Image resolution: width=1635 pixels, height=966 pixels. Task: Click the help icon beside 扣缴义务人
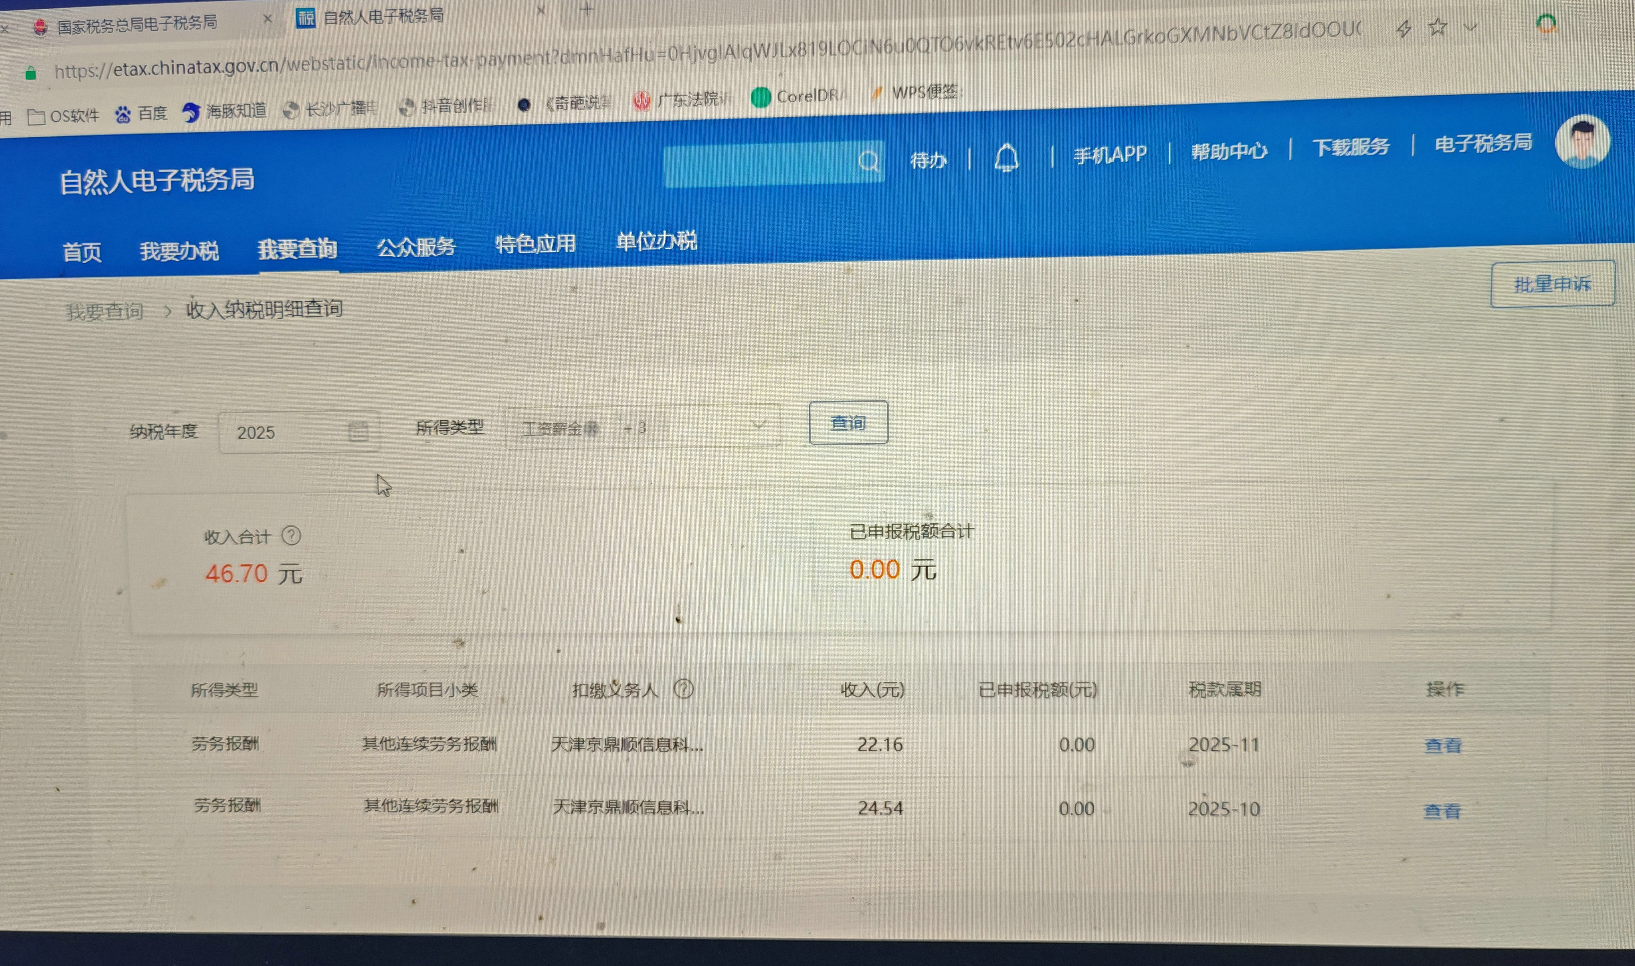683,689
